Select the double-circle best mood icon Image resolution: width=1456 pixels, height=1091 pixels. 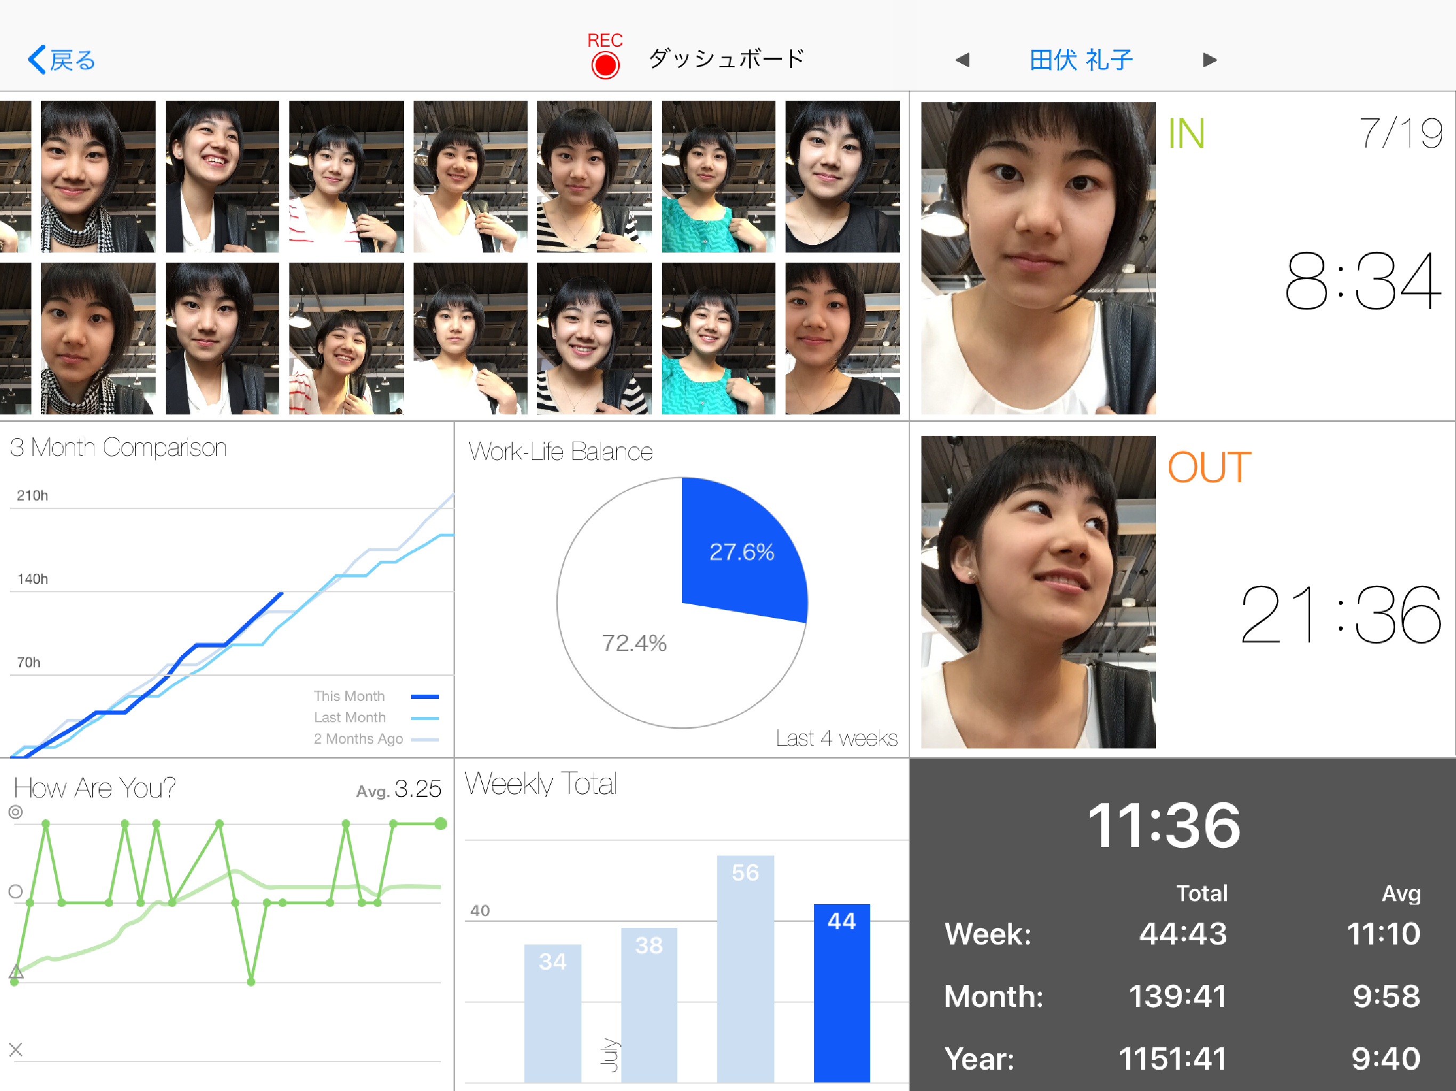(x=16, y=812)
